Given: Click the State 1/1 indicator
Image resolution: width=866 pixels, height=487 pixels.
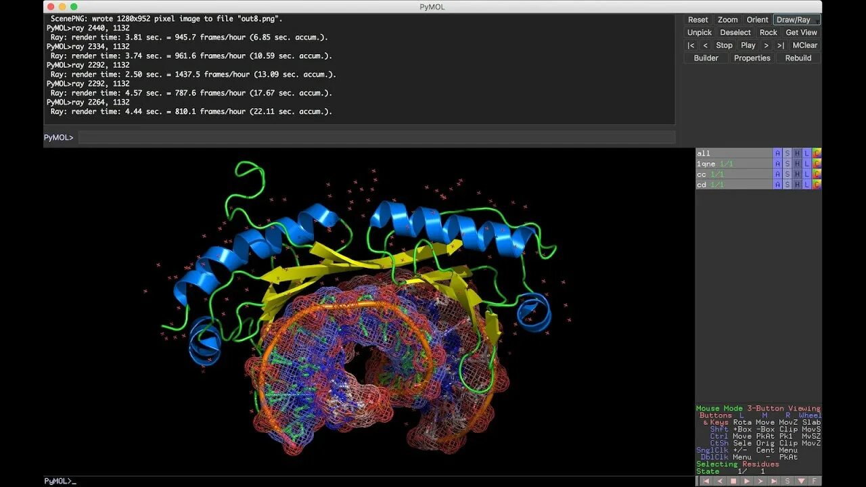Looking at the screenshot, I should [731, 471].
